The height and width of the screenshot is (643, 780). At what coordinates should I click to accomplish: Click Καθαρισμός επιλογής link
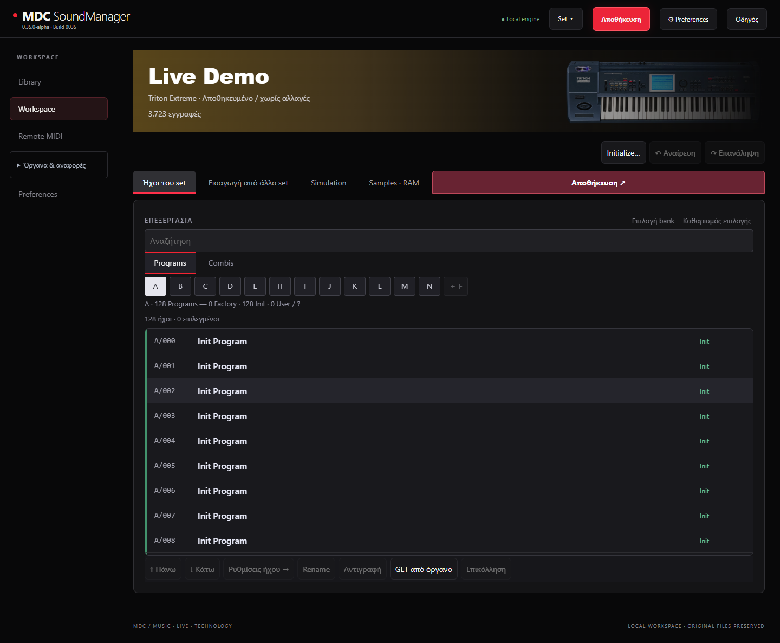717,221
